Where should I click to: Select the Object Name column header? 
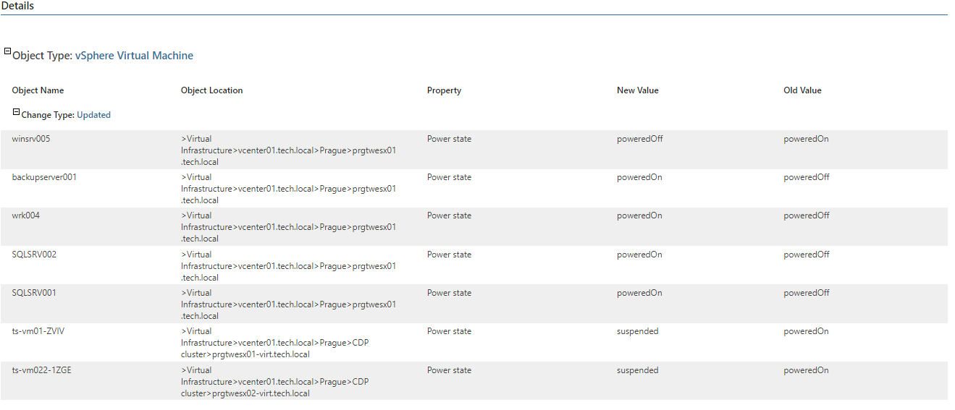[x=38, y=90]
